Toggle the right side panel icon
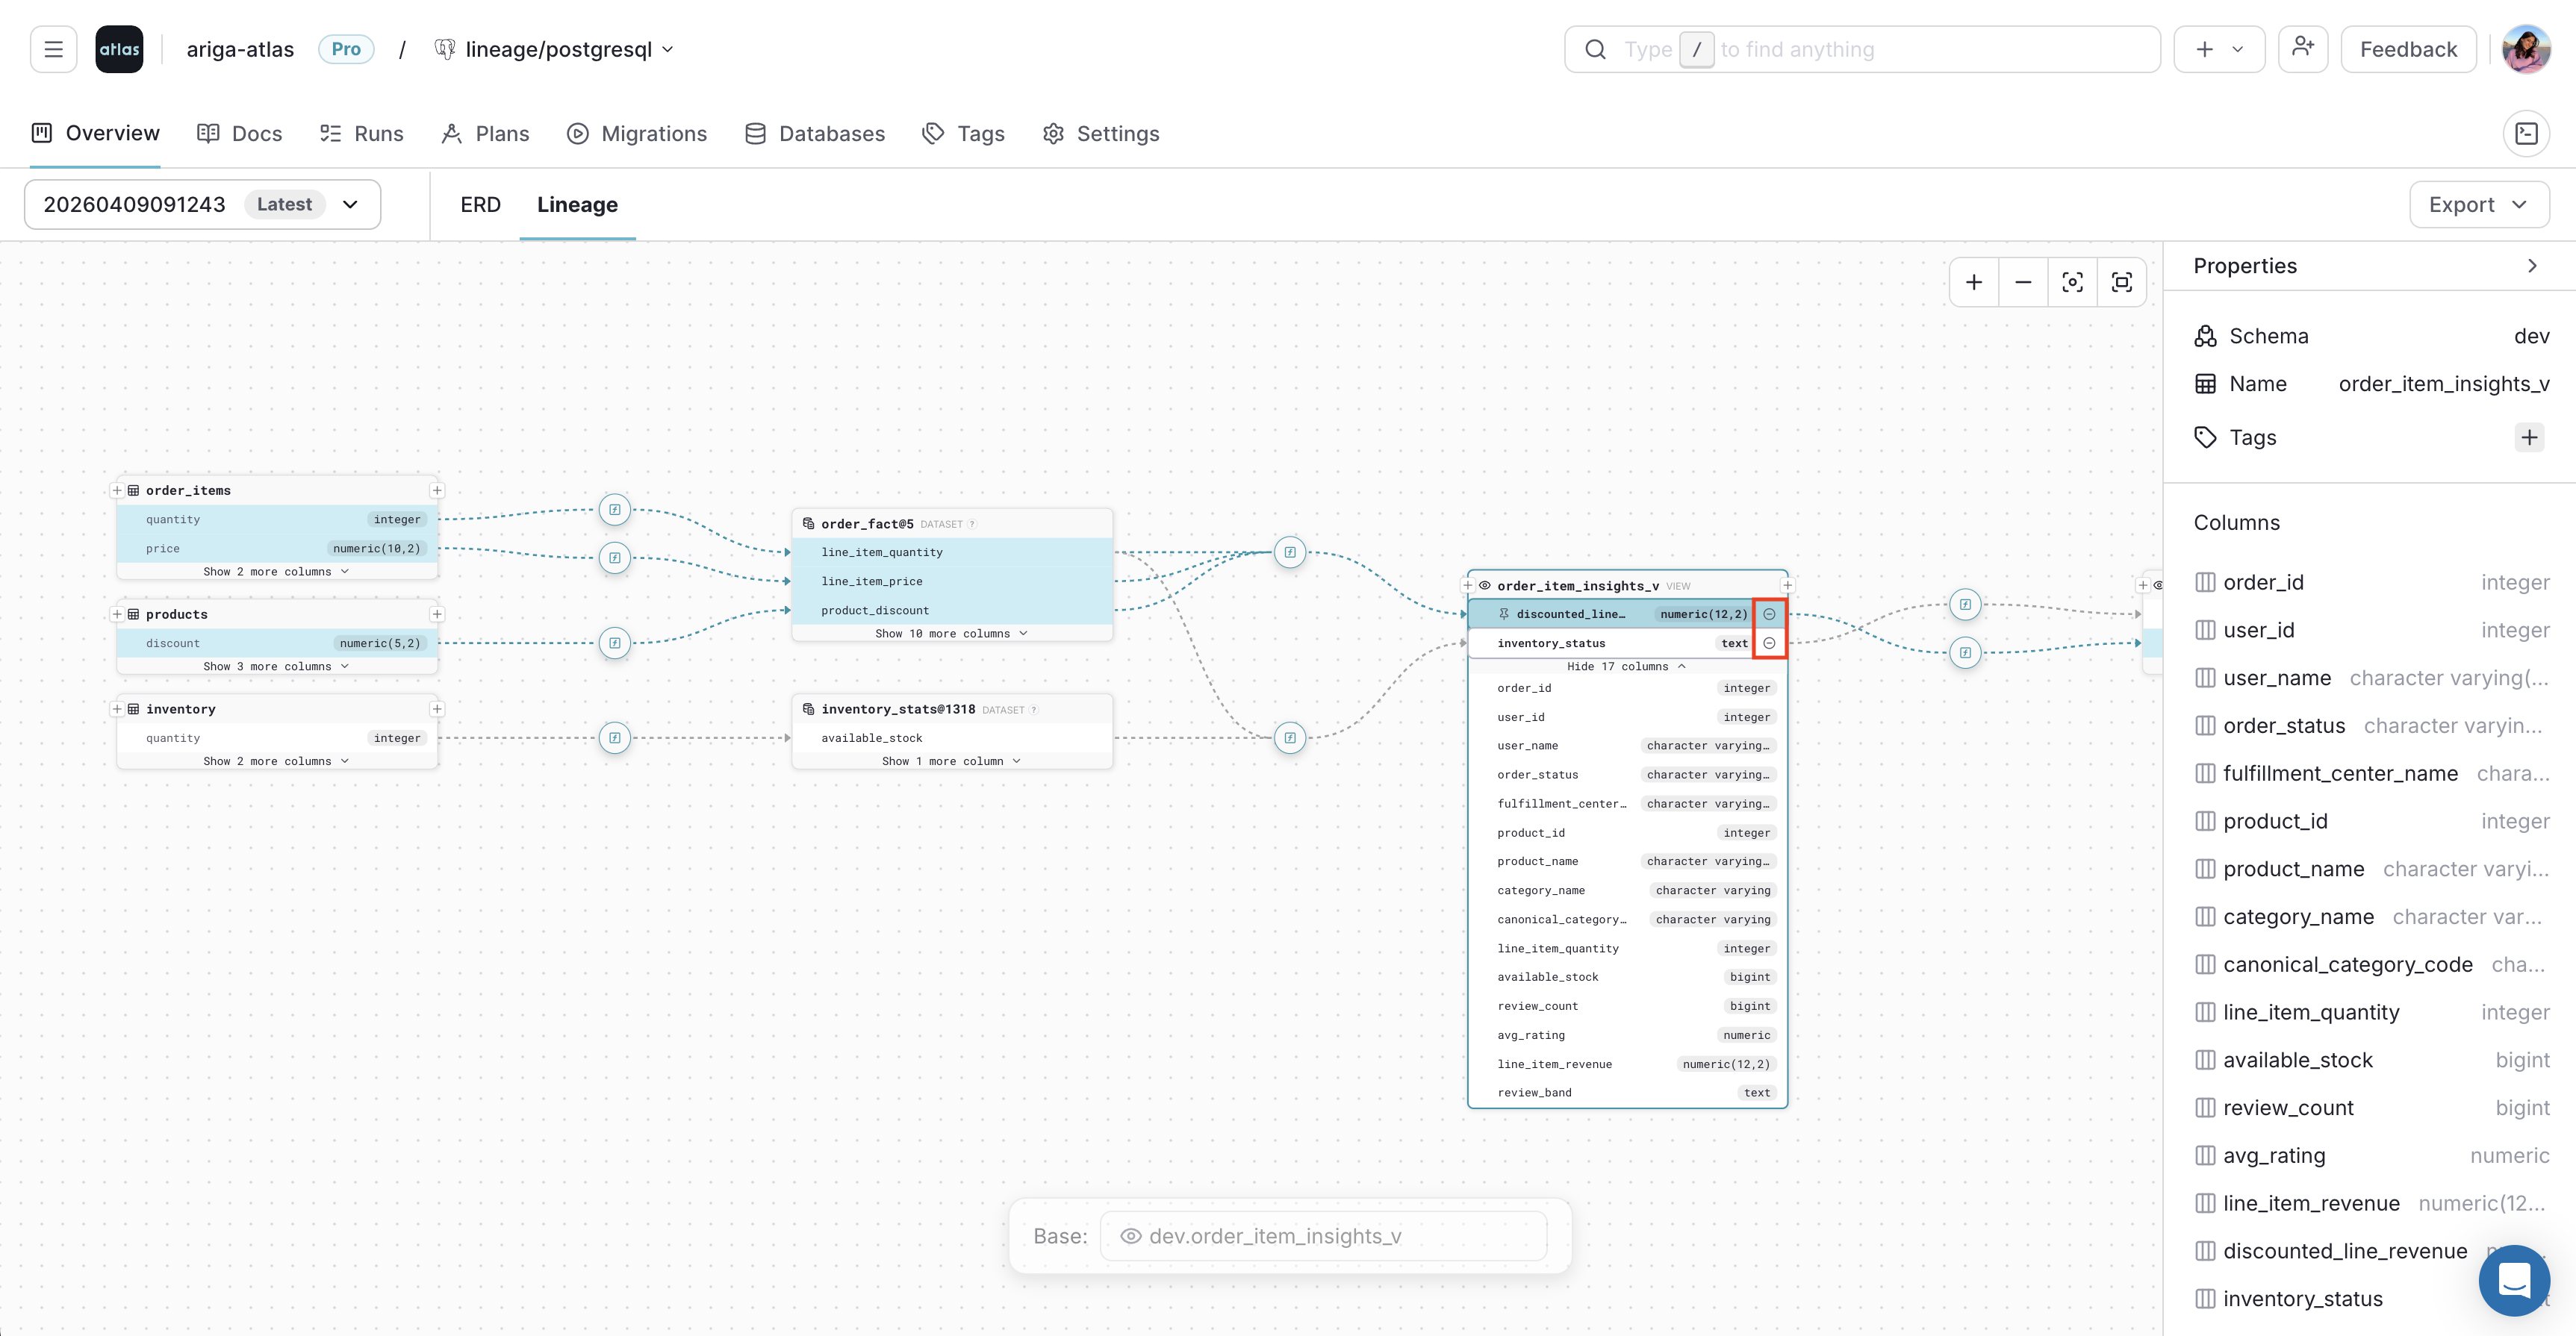Viewport: 2576px width, 1336px height. pyautogui.click(x=2528, y=132)
